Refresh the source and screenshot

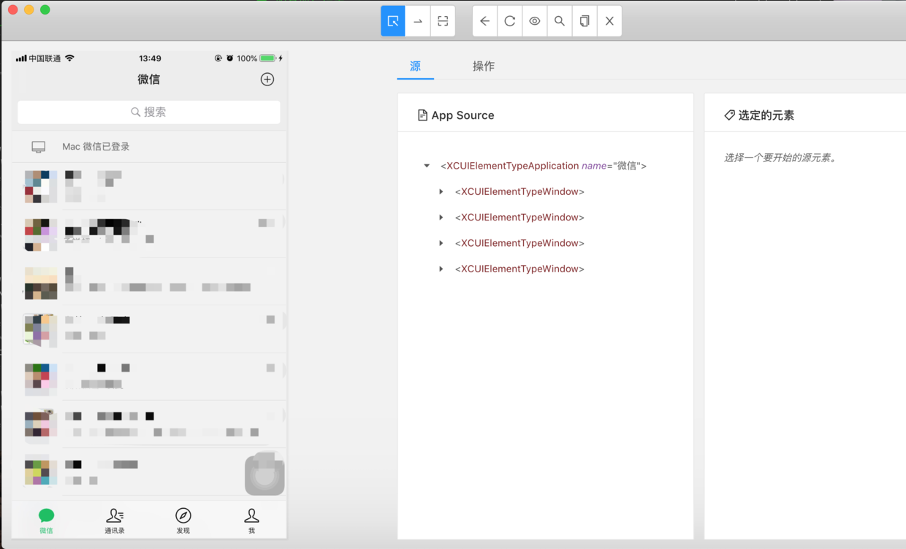(510, 21)
